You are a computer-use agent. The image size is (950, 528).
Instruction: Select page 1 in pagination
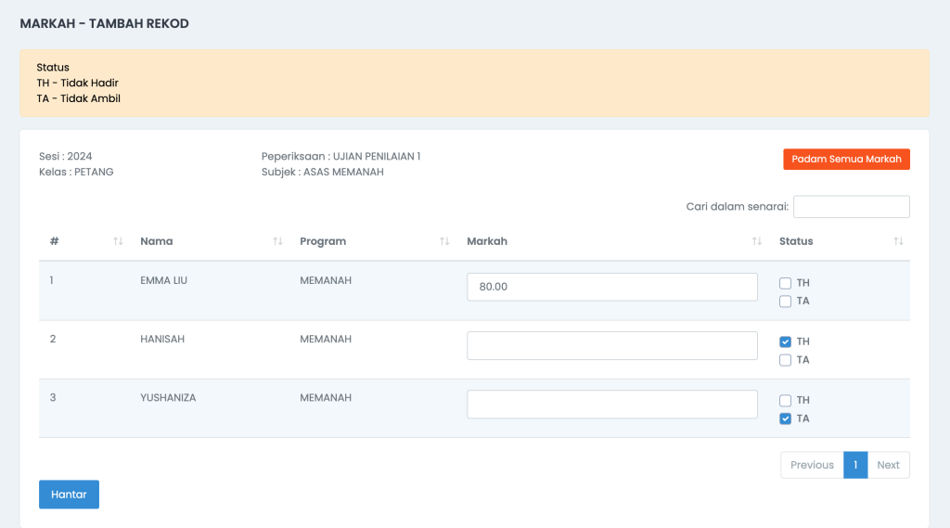click(x=855, y=465)
